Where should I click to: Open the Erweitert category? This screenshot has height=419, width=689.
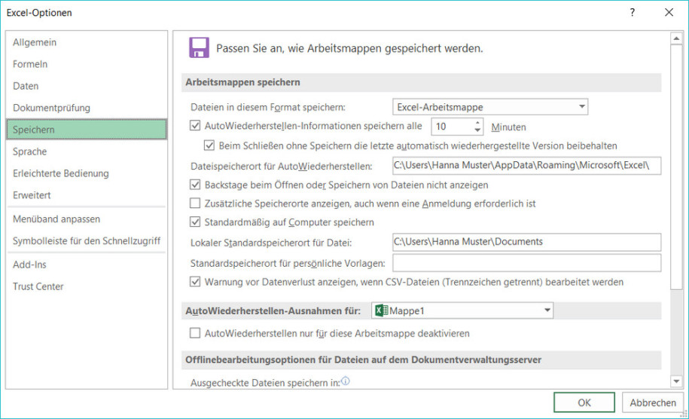coord(87,195)
